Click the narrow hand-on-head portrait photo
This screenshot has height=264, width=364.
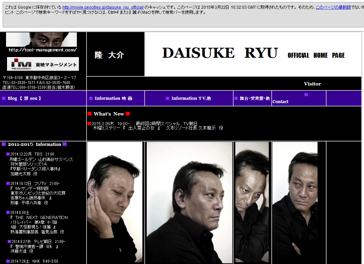click(x=252, y=202)
